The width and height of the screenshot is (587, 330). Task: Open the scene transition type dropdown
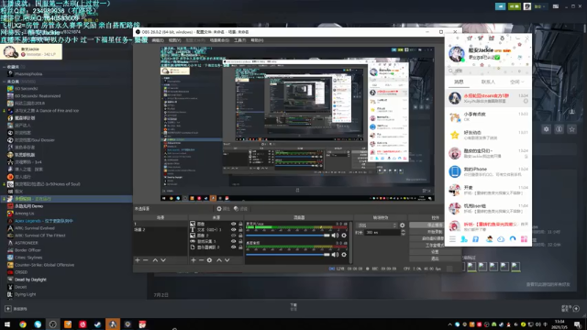point(377,225)
